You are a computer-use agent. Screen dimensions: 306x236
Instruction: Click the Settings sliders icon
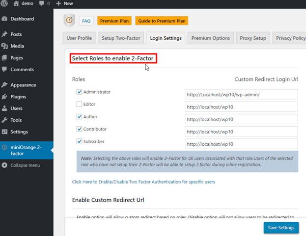[x=4, y=132]
